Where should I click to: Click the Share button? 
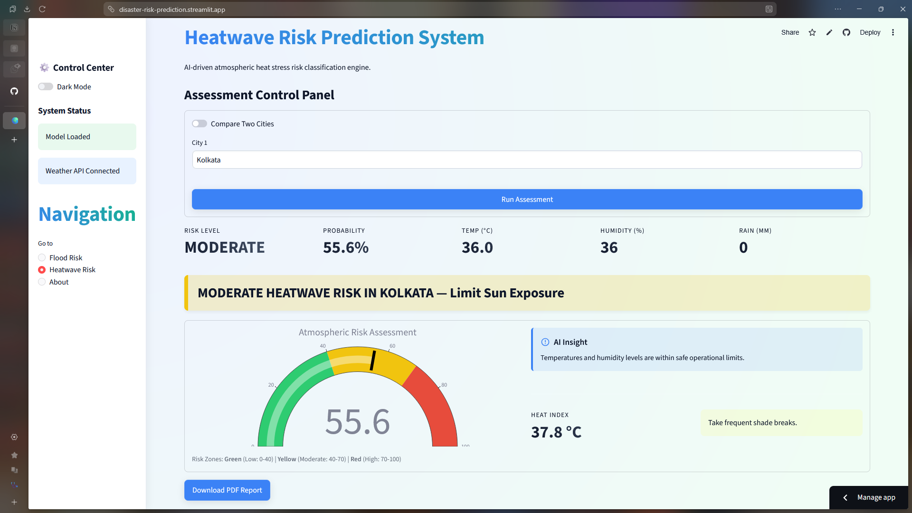(x=790, y=32)
